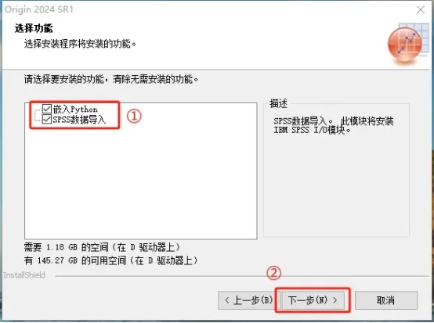Close the Origin 2024 SR1 installer window

421,9
